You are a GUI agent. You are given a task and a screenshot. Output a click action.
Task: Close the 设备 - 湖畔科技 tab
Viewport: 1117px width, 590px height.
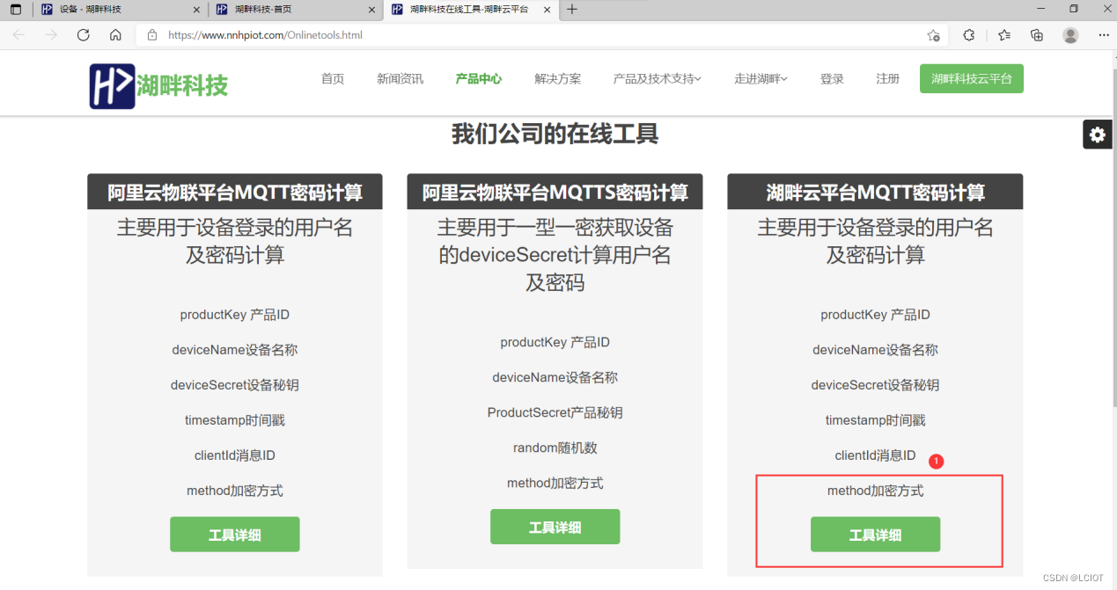click(195, 10)
